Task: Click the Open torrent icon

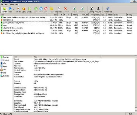Action: point(24,10)
